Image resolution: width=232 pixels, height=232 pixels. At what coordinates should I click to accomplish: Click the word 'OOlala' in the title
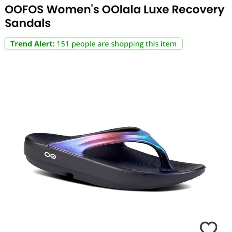click(x=121, y=9)
